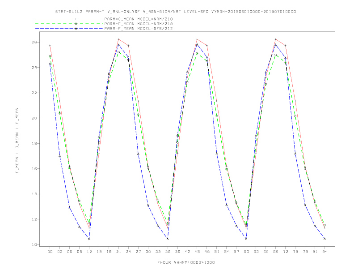Click the red observed plus point at hour 51

click(x=217, y=101)
